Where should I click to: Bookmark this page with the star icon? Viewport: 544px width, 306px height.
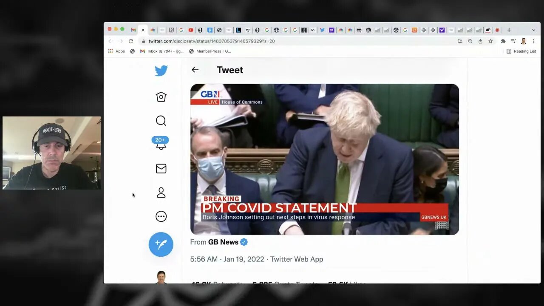pyautogui.click(x=490, y=41)
